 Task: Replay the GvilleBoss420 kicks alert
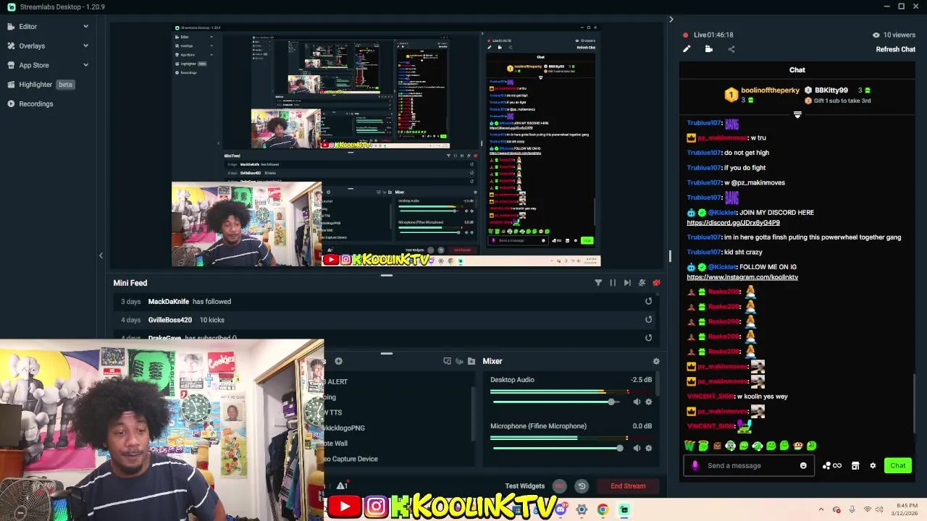648,319
